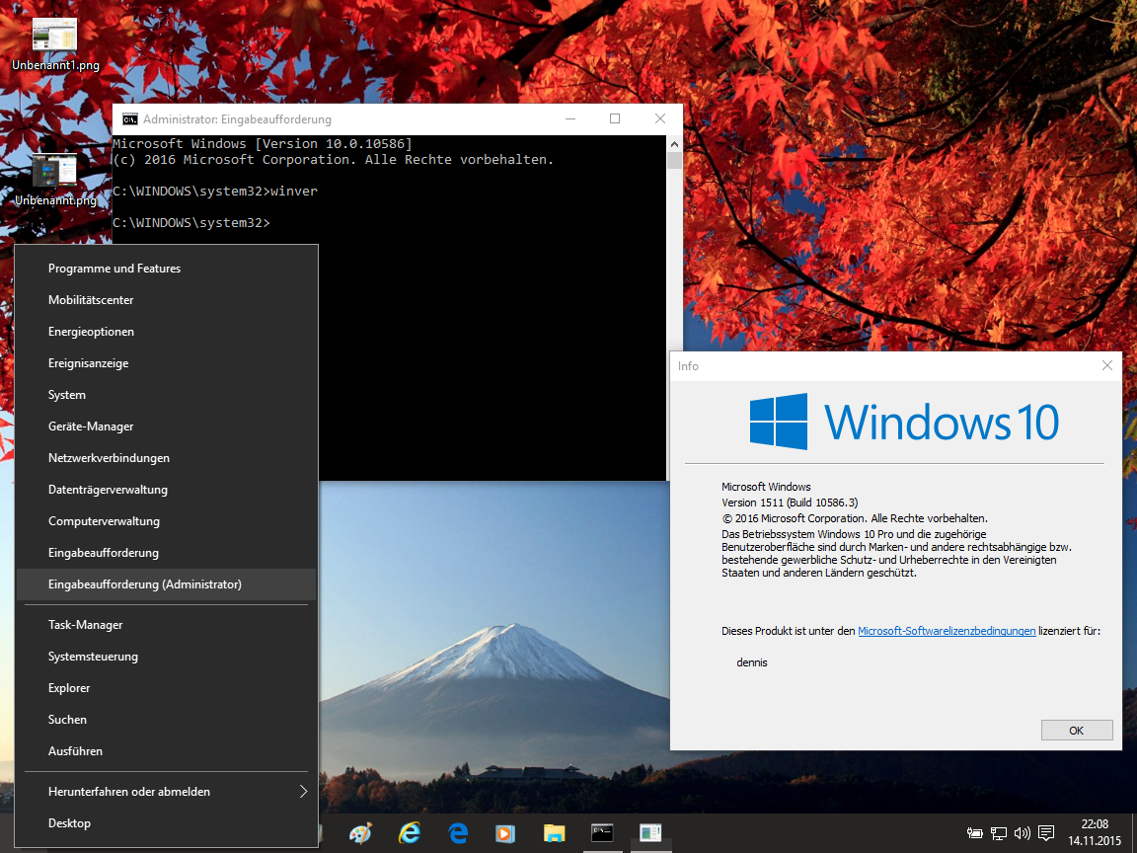
Task: Open Ereignisanzeige from the menu
Action: click(x=166, y=362)
